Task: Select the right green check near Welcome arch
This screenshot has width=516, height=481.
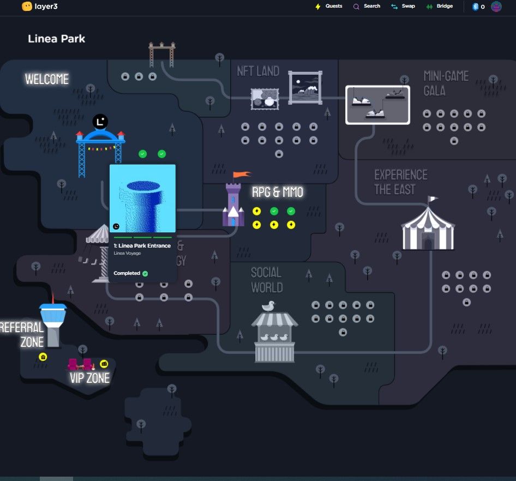Action: pos(161,154)
